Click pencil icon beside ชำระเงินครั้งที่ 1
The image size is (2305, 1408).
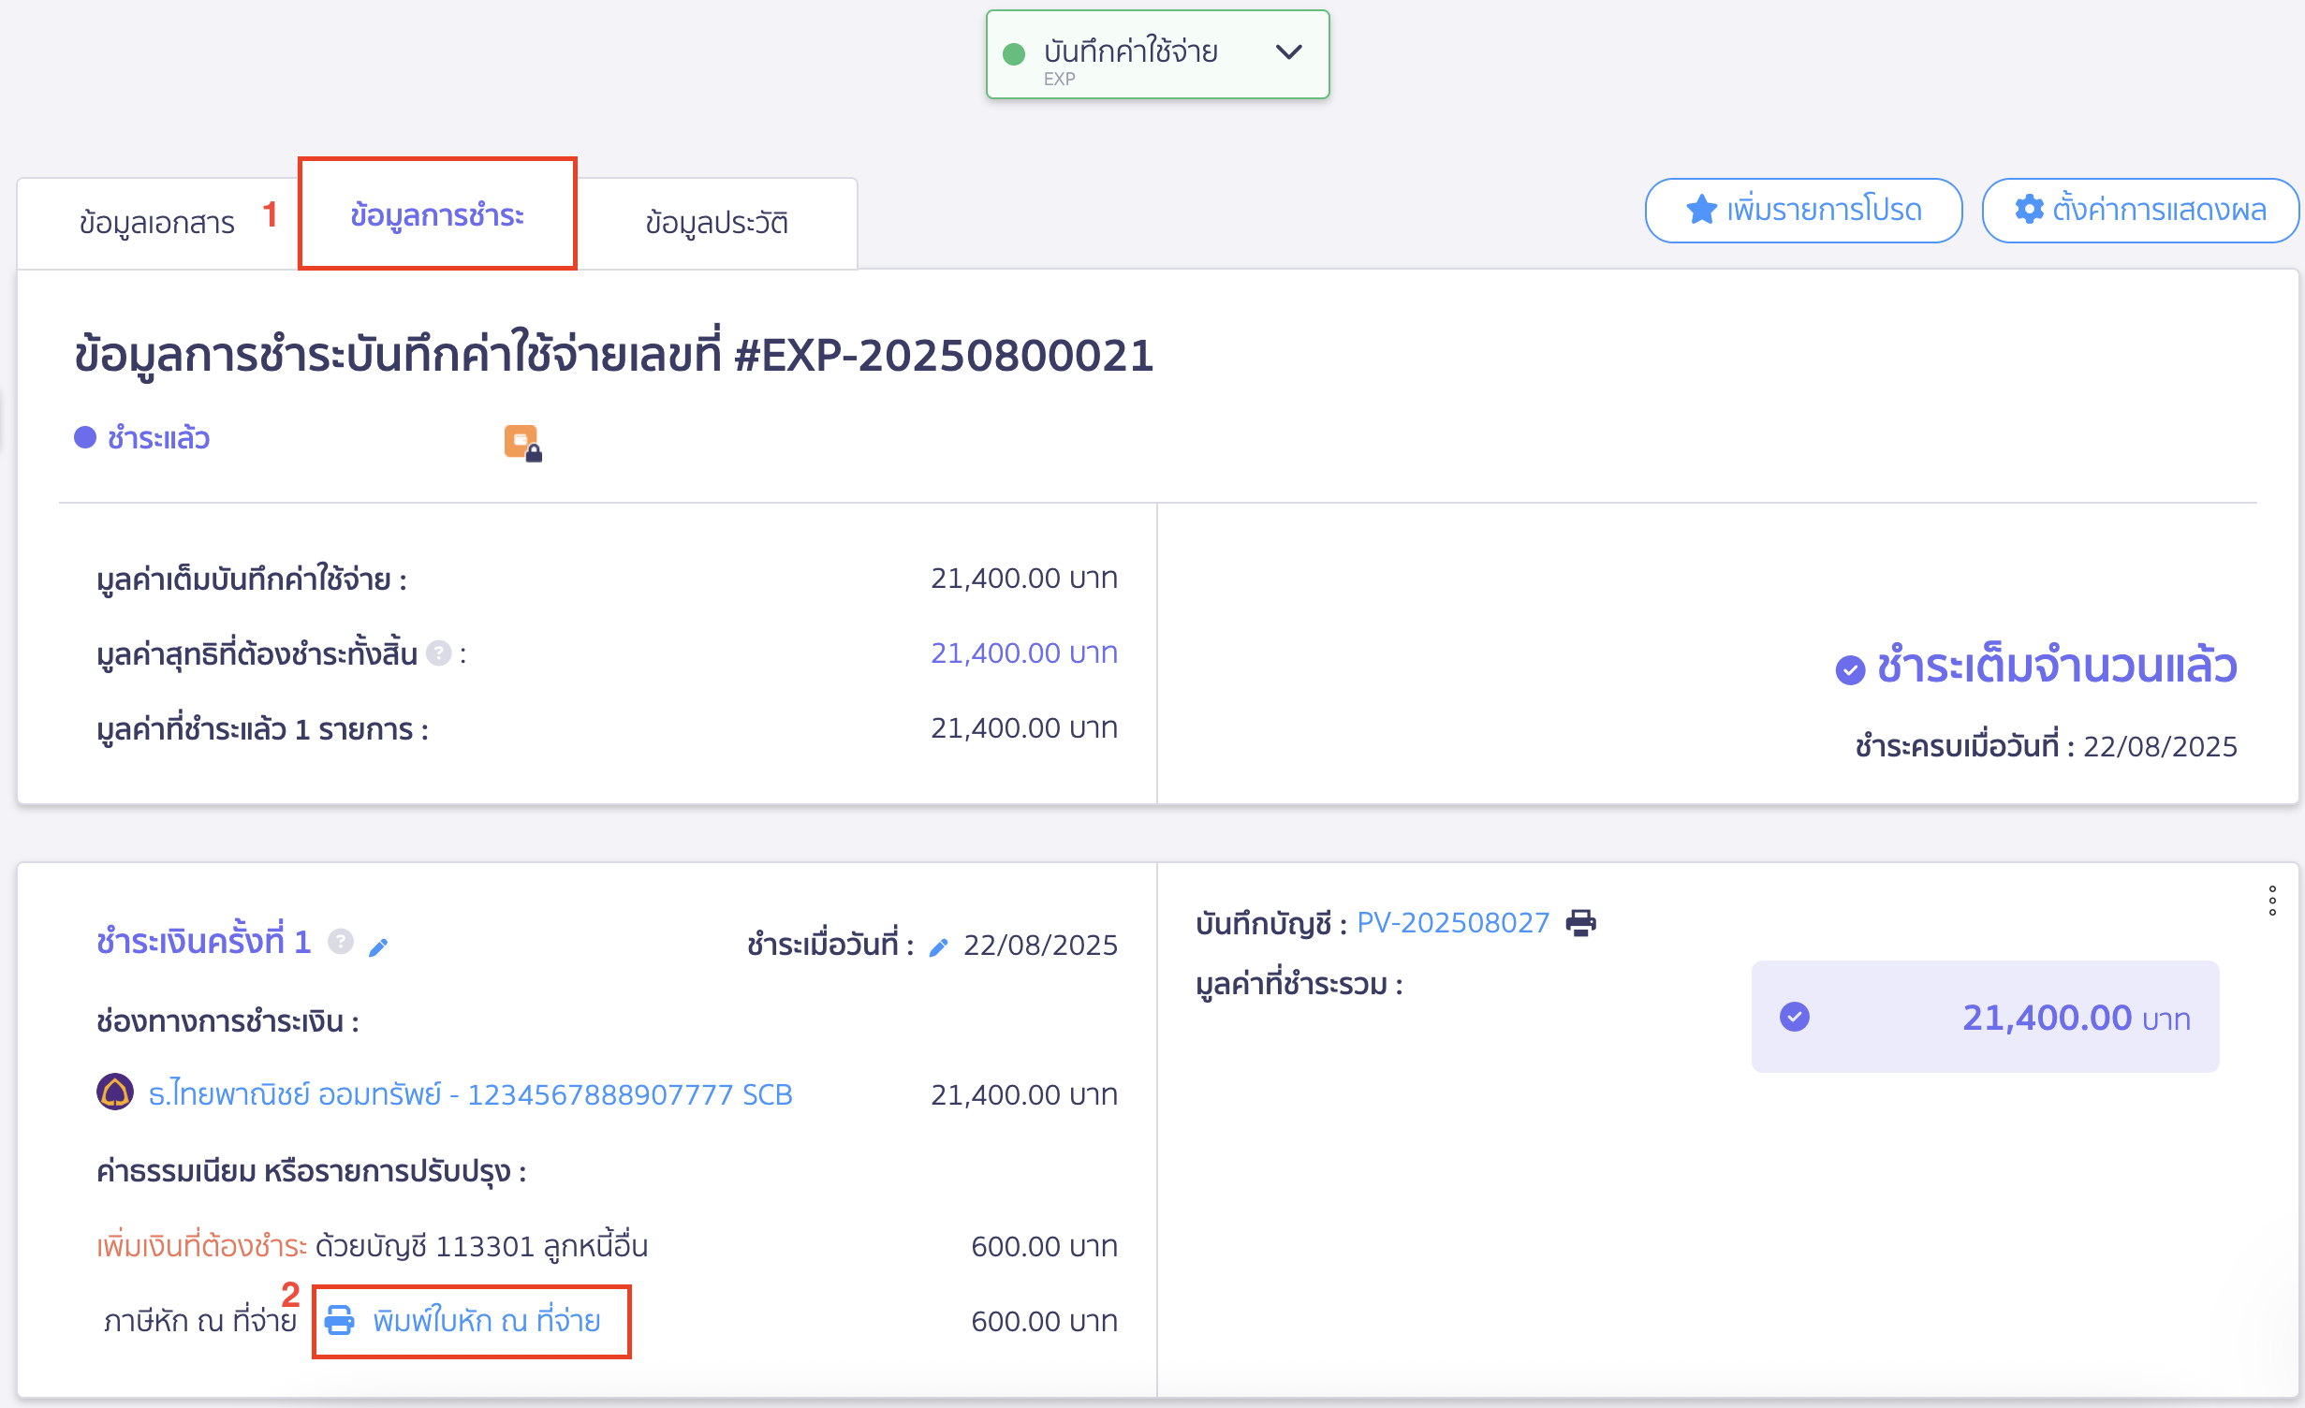[378, 947]
